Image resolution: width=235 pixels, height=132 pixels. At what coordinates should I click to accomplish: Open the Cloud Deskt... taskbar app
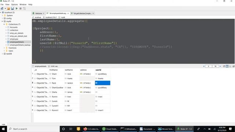click(110, 129)
